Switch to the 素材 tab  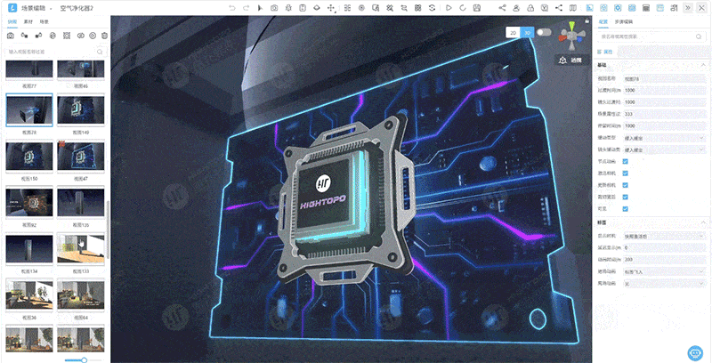(x=28, y=21)
